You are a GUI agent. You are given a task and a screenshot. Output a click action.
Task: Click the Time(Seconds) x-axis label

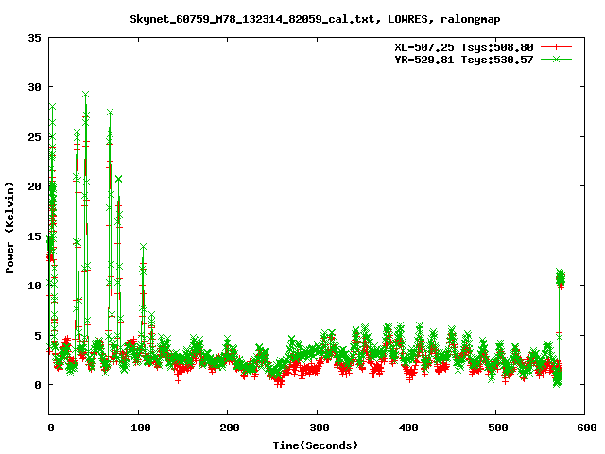pos(315,445)
